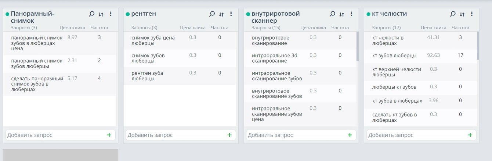Viewport: 492px width, 161px height.
Task: Search within внутриротовой сканнер card
Action: coord(332,14)
